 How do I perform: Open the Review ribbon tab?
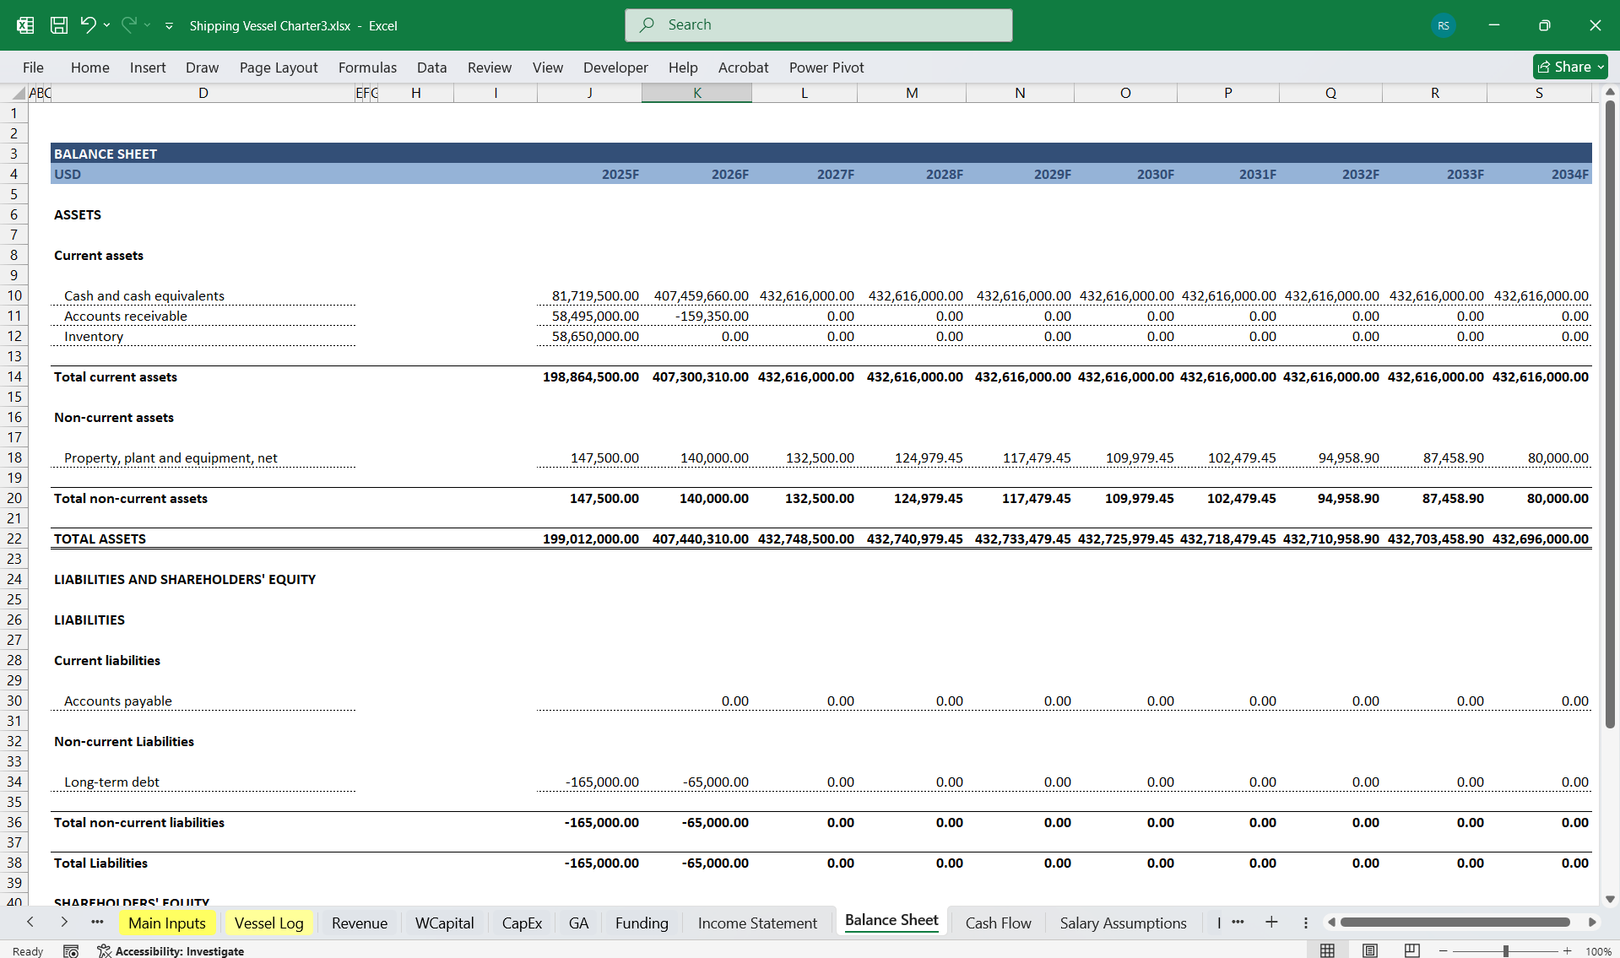pos(490,68)
